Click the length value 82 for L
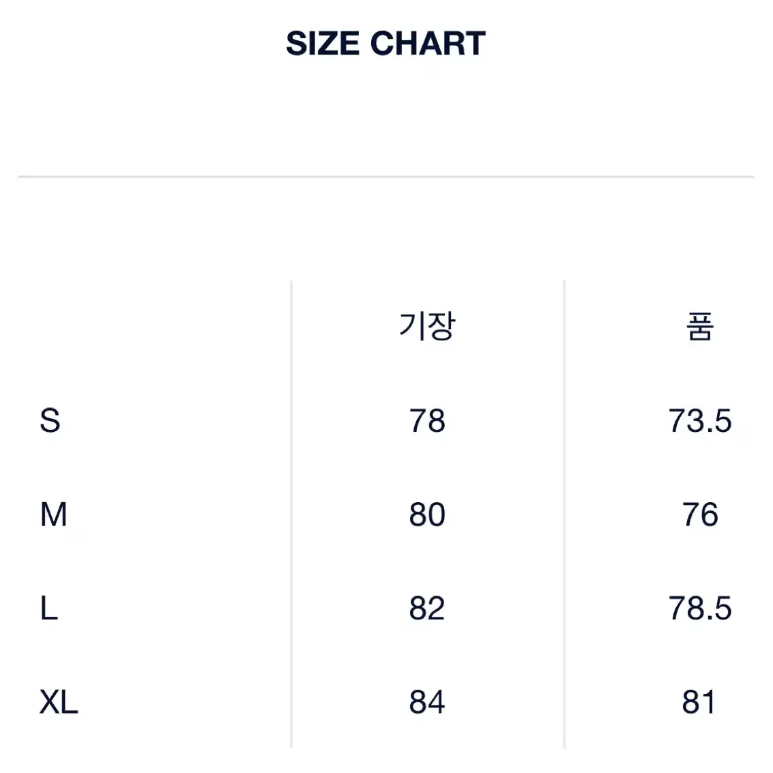The height and width of the screenshot is (773, 773). tap(427, 608)
